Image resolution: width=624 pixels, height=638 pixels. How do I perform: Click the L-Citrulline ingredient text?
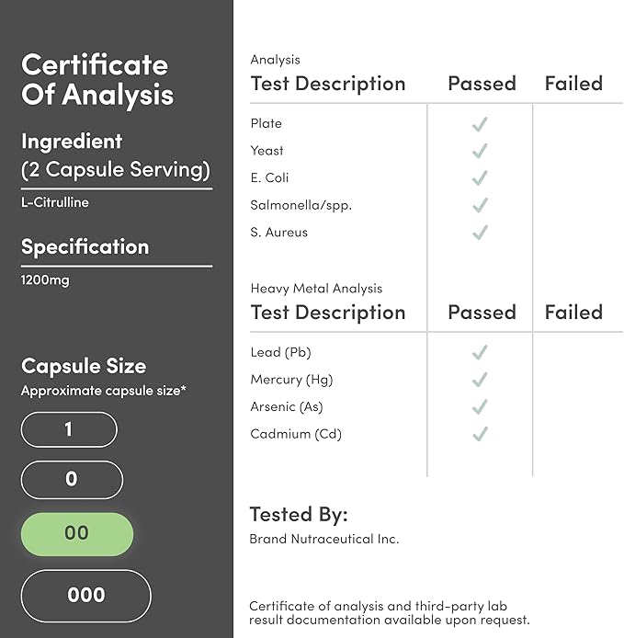coord(55,202)
